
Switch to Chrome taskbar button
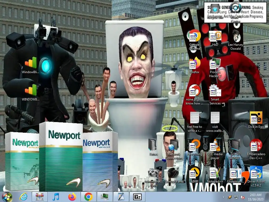click(x=88, y=197)
